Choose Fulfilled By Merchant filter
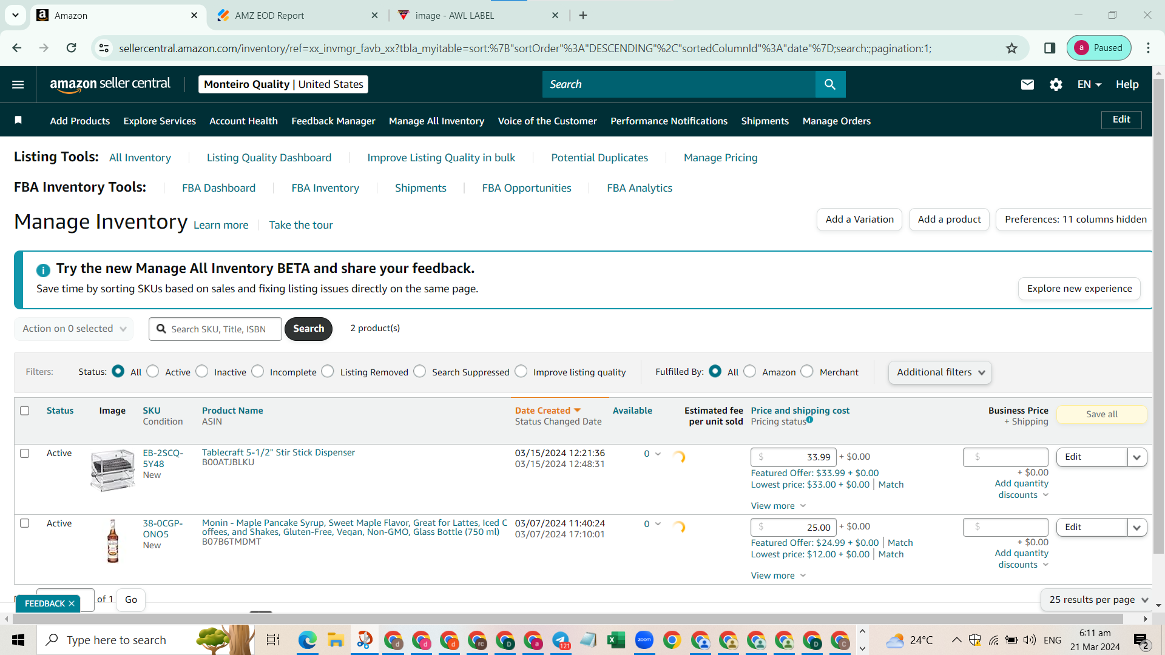The height and width of the screenshot is (655, 1165). (807, 371)
